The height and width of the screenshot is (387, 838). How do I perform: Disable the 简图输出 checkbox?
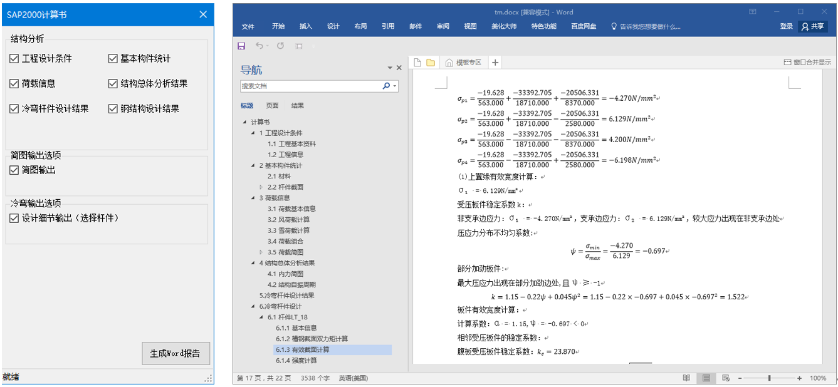tap(14, 170)
